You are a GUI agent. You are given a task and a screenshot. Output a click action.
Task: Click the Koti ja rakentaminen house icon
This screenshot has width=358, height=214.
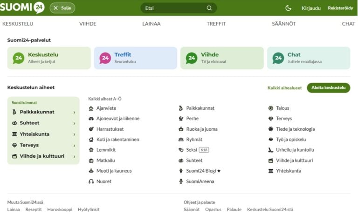91,140
